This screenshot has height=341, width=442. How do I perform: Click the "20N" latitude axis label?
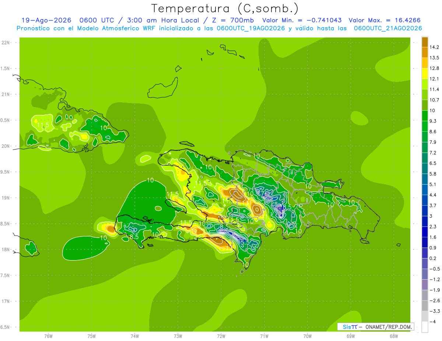(5, 146)
